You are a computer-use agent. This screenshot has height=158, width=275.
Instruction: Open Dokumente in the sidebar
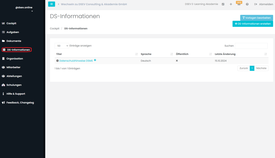pos(14,41)
